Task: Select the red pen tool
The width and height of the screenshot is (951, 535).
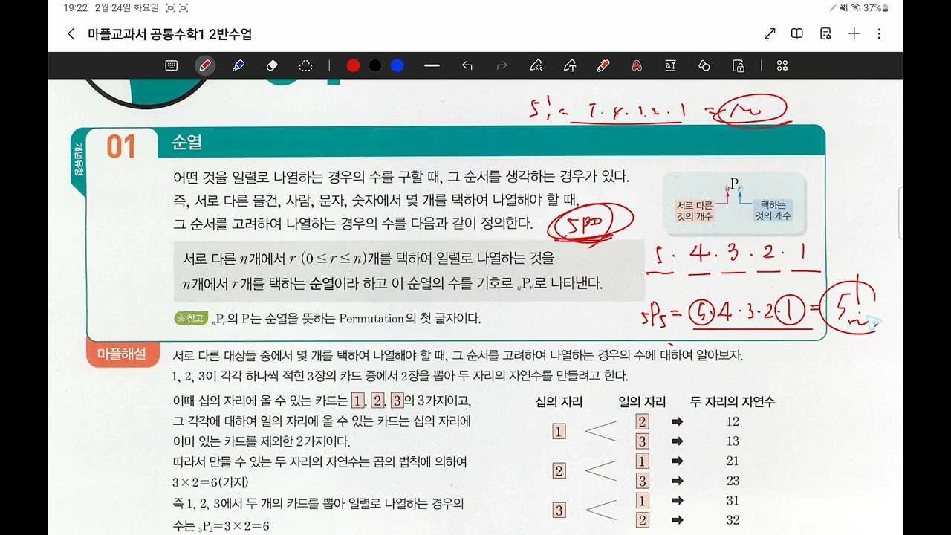Action: [205, 66]
